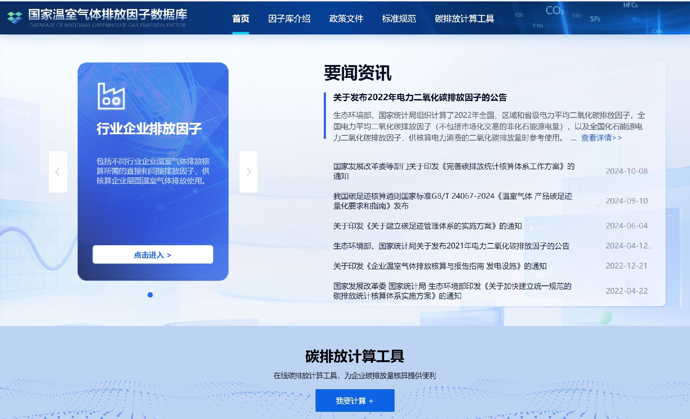690x419 pixels.
Task: Follow the 查看详情>> link
Action: 601,138
